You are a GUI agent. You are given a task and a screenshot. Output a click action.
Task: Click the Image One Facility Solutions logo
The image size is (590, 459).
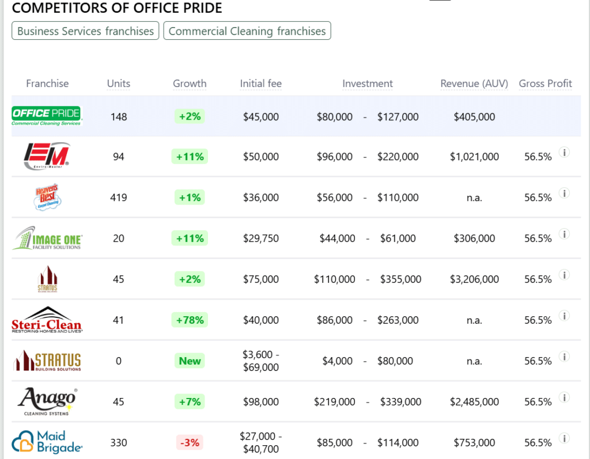(47, 238)
